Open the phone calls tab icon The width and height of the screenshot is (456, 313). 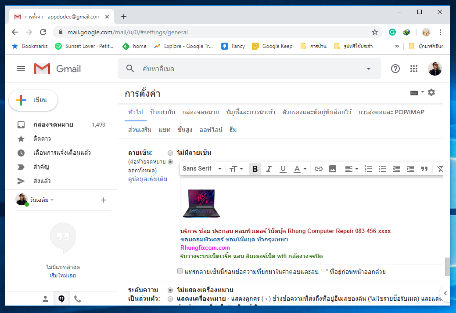[x=77, y=299]
